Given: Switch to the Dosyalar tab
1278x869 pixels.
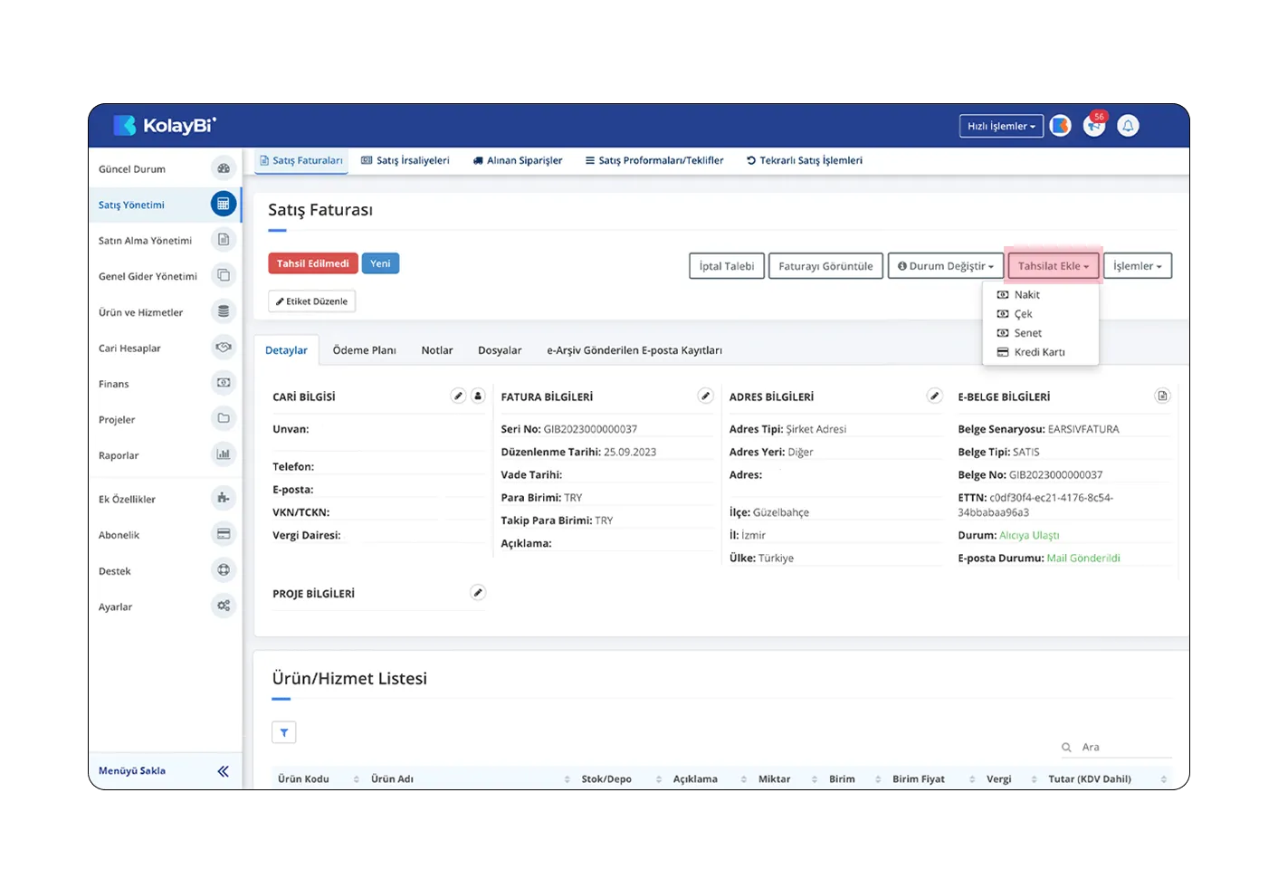Looking at the screenshot, I should 500,350.
